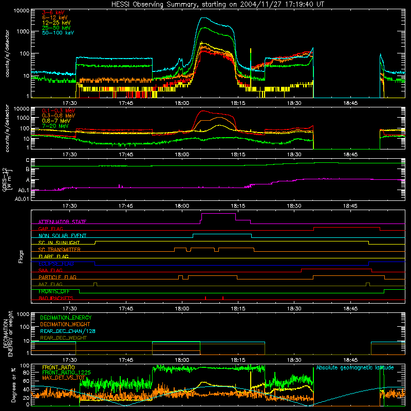
Task: Click the 10000 tick label on the top panel
Action: [22, 11]
